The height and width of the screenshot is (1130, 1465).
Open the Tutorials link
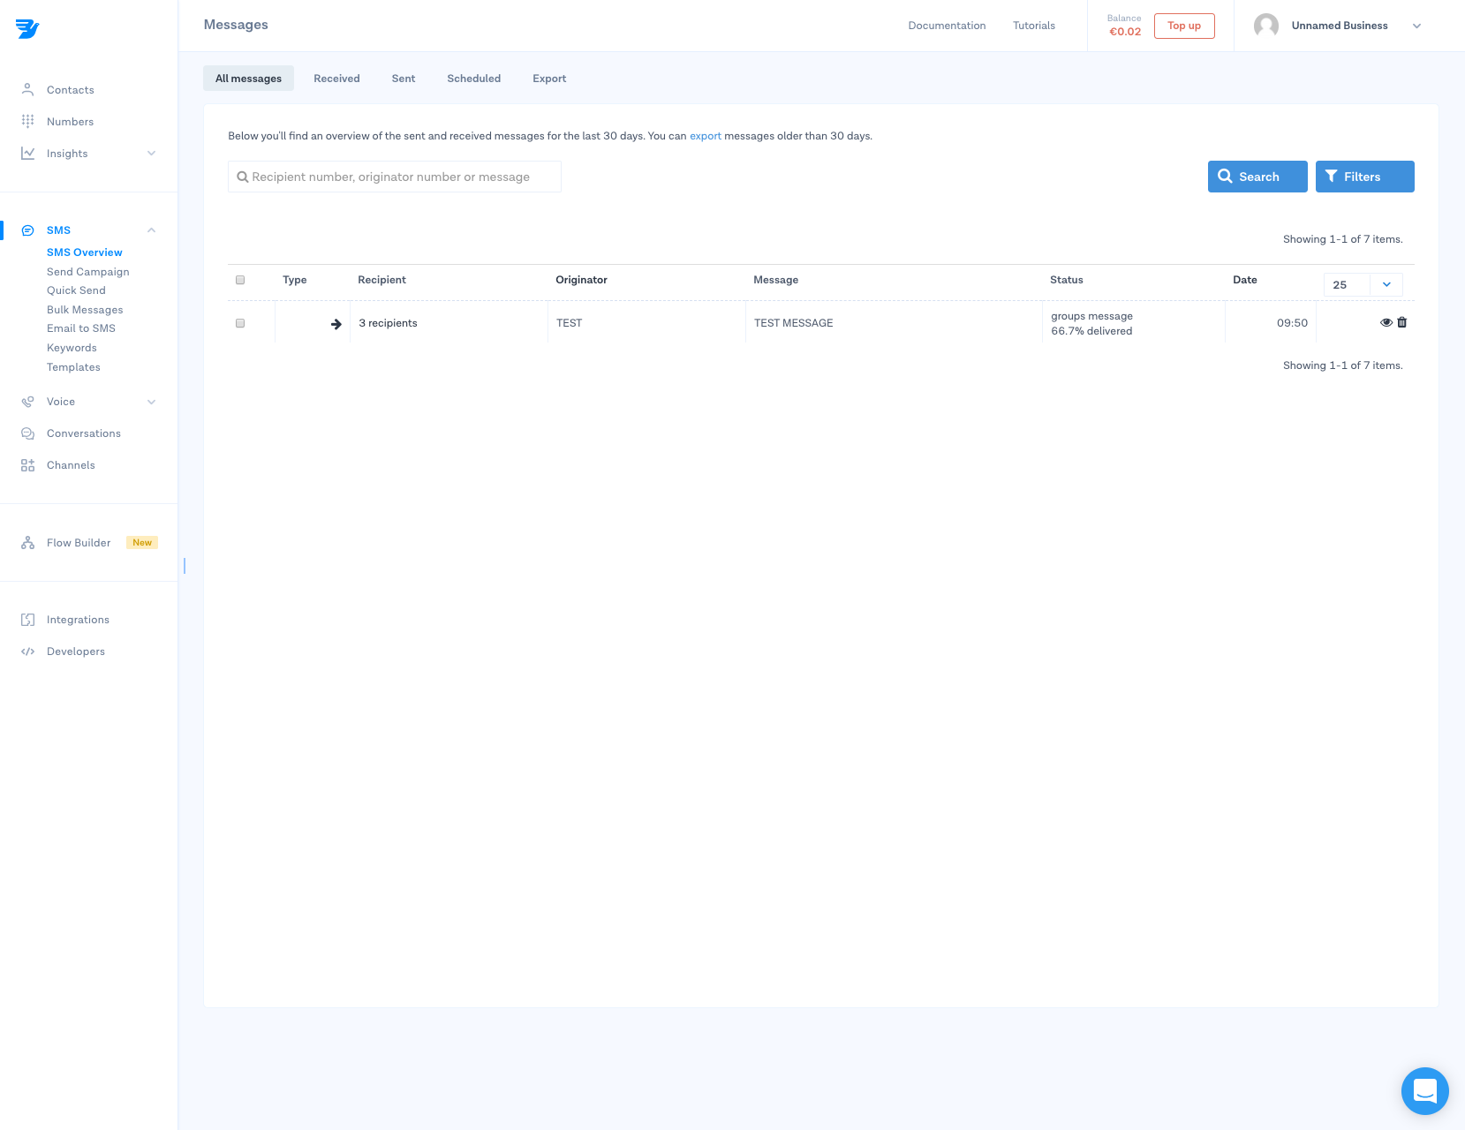(1034, 26)
